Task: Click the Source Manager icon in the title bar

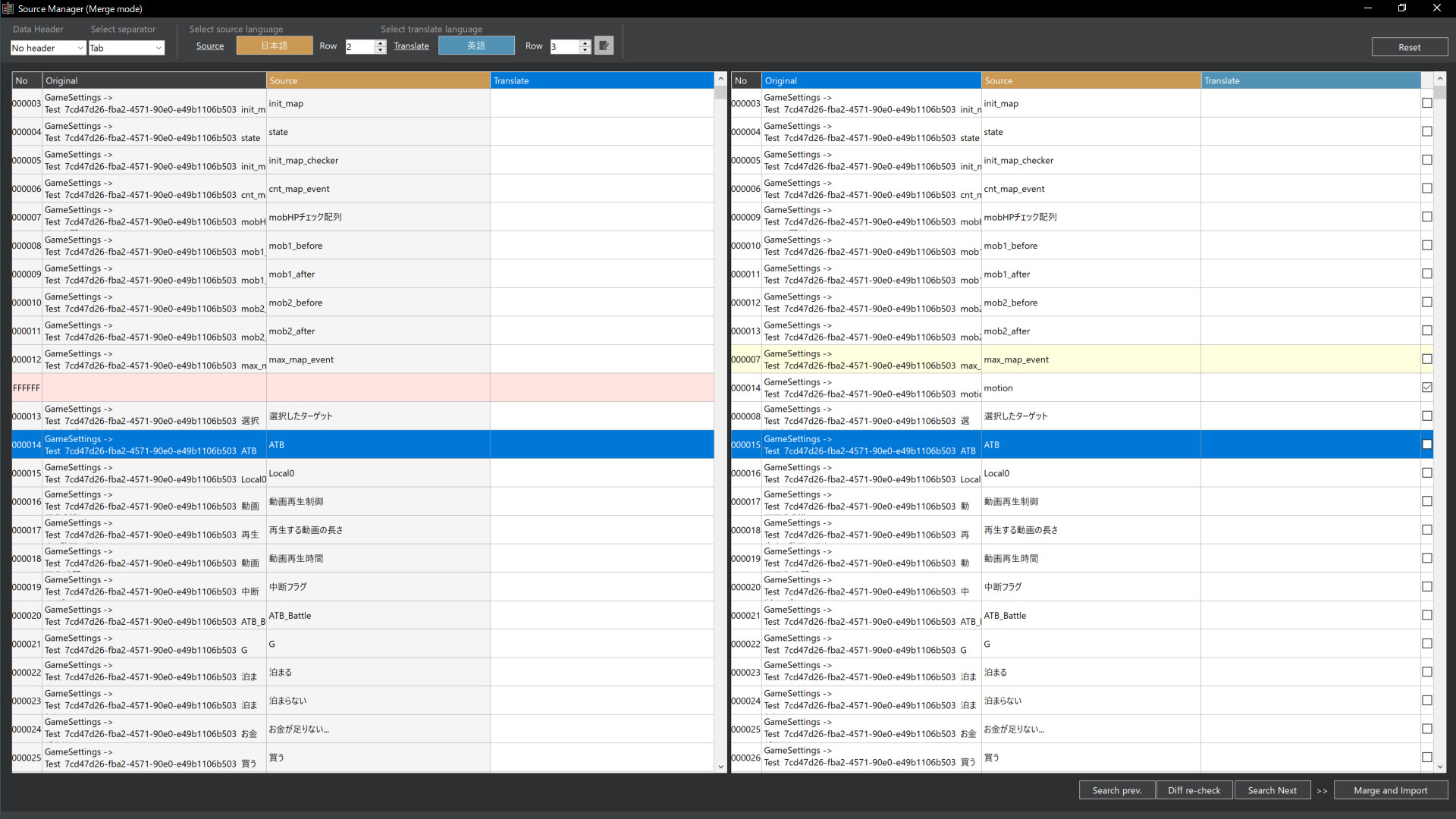Action: [8, 8]
